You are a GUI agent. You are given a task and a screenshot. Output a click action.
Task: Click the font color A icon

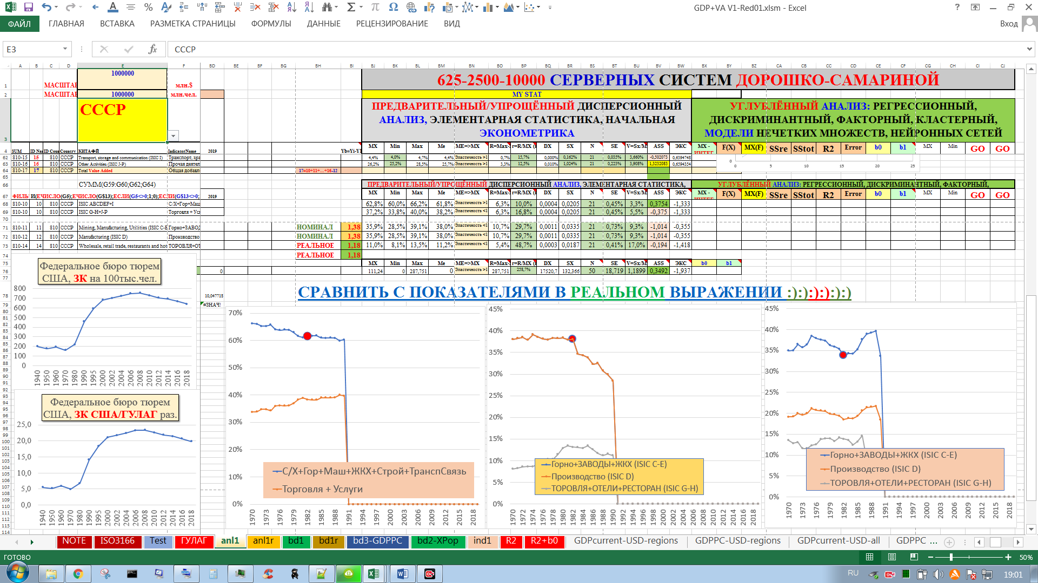(x=112, y=8)
